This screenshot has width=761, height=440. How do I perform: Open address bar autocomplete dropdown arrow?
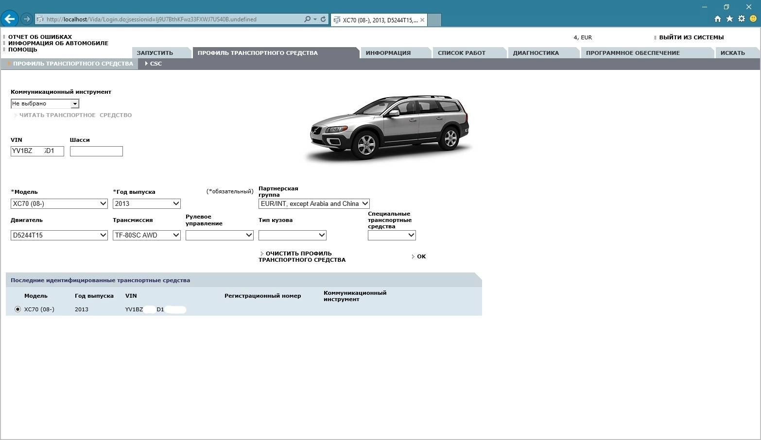(315, 19)
